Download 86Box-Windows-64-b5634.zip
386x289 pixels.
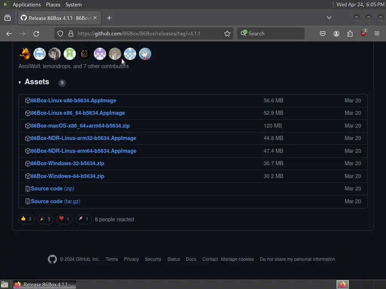click(67, 176)
